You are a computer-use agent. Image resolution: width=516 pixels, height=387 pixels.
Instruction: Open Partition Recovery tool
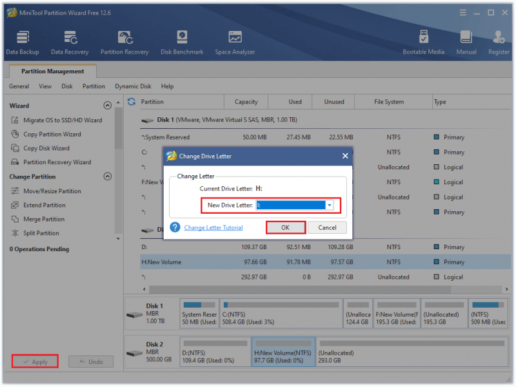[124, 42]
